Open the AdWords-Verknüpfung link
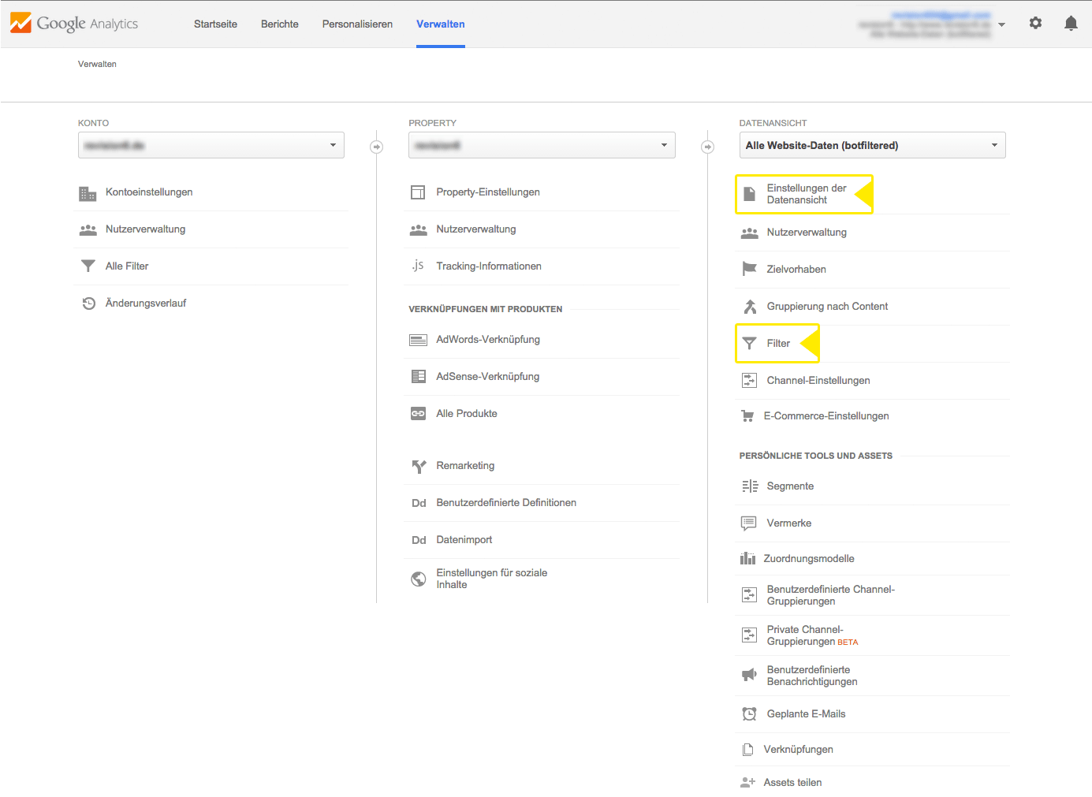The image size is (1092, 797). 487,340
